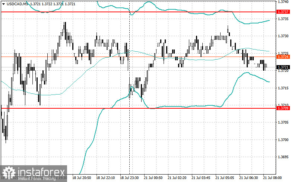Click the 21 Jul 02:20 time label
The width and height of the screenshot is (291, 182).
pos(177,178)
